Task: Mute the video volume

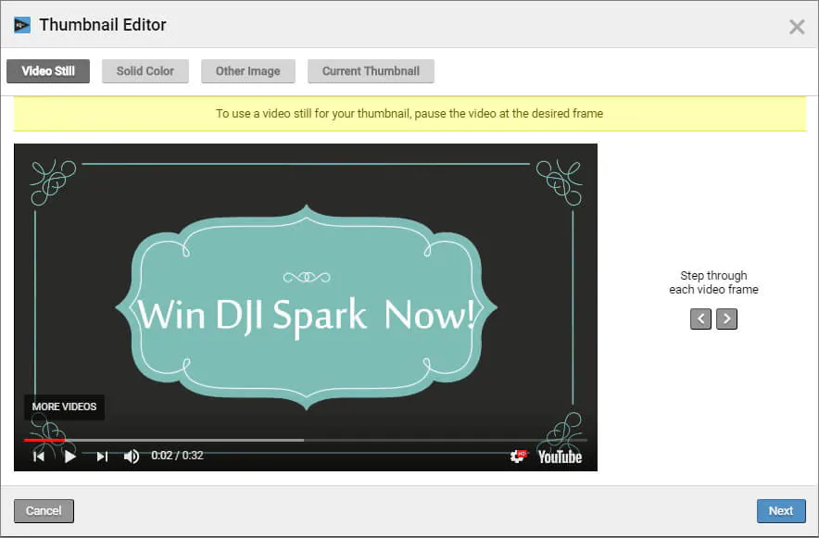Action: point(132,457)
